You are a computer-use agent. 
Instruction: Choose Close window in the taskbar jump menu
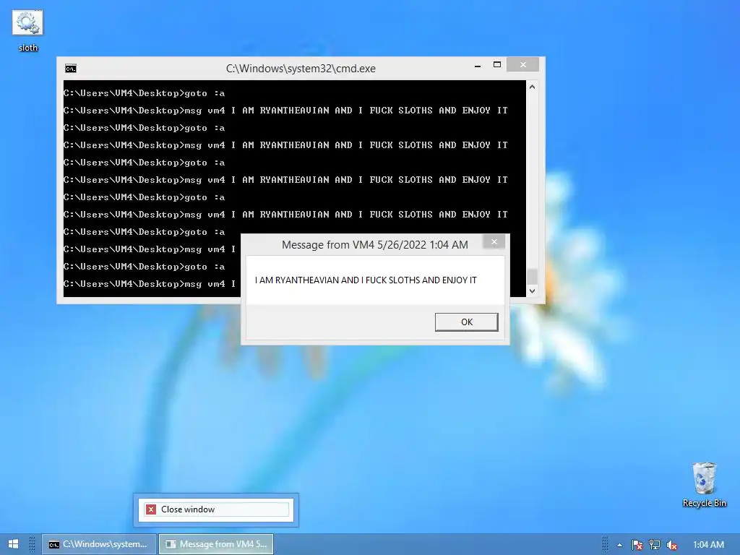pos(216,509)
